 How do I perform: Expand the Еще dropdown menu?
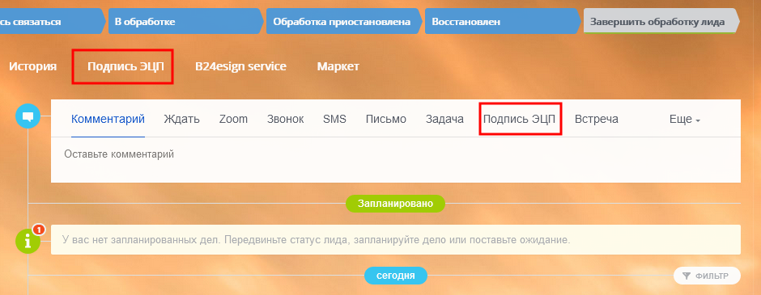pyautogui.click(x=685, y=119)
